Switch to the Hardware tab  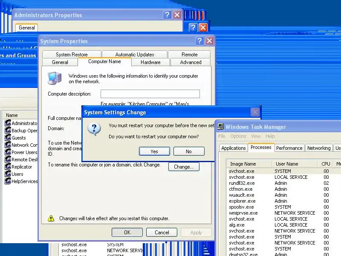[x=150, y=62]
